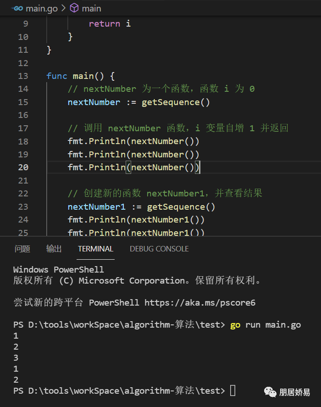Click the https://aka.ms/pscore6 link in terminal
Viewport: 321px width, 407px height.
coord(200,303)
